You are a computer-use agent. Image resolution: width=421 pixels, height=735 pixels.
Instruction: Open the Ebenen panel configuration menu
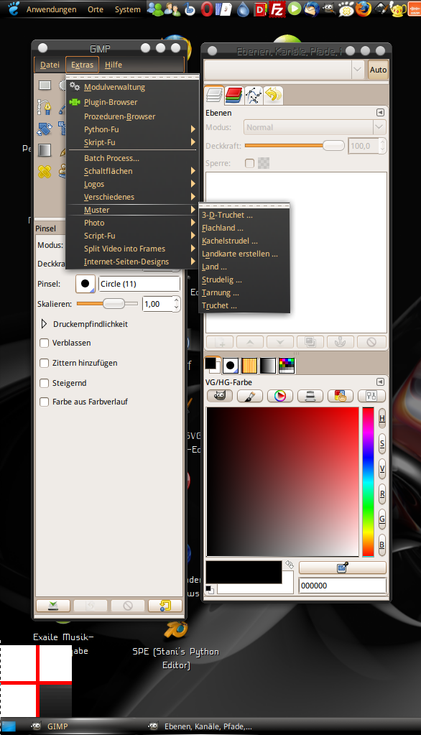point(381,113)
